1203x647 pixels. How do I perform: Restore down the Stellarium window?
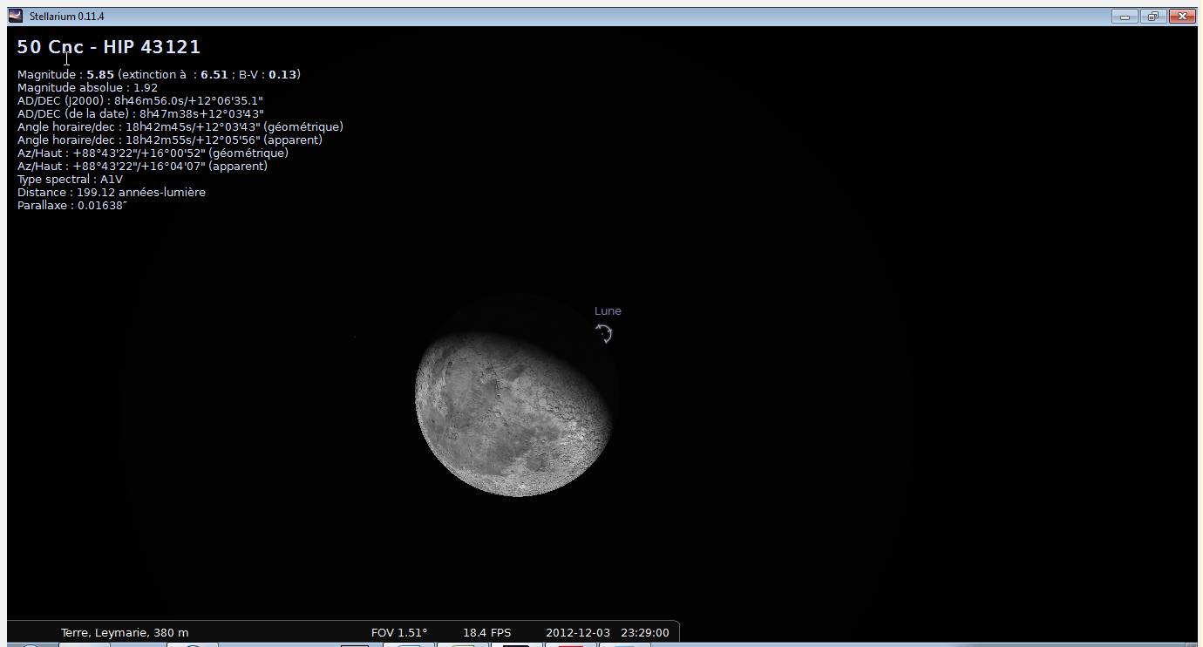click(x=1152, y=17)
